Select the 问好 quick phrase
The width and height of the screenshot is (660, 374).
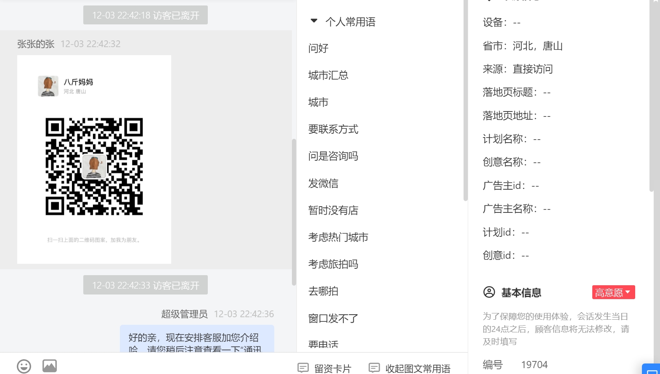tap(318, 48)
